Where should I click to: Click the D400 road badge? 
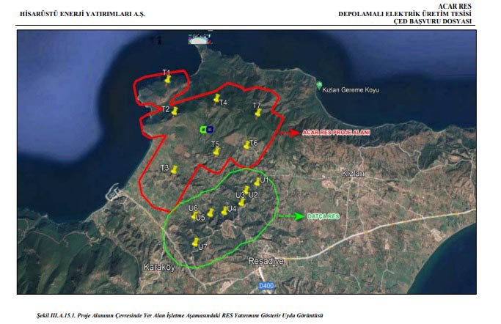click(266, 285)
